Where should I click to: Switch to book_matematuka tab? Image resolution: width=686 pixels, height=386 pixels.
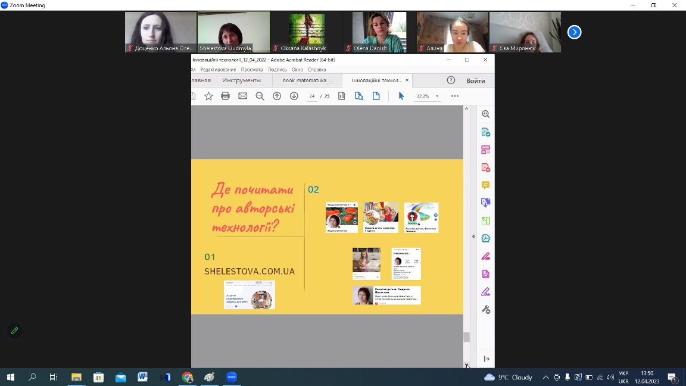pos(307,80)
